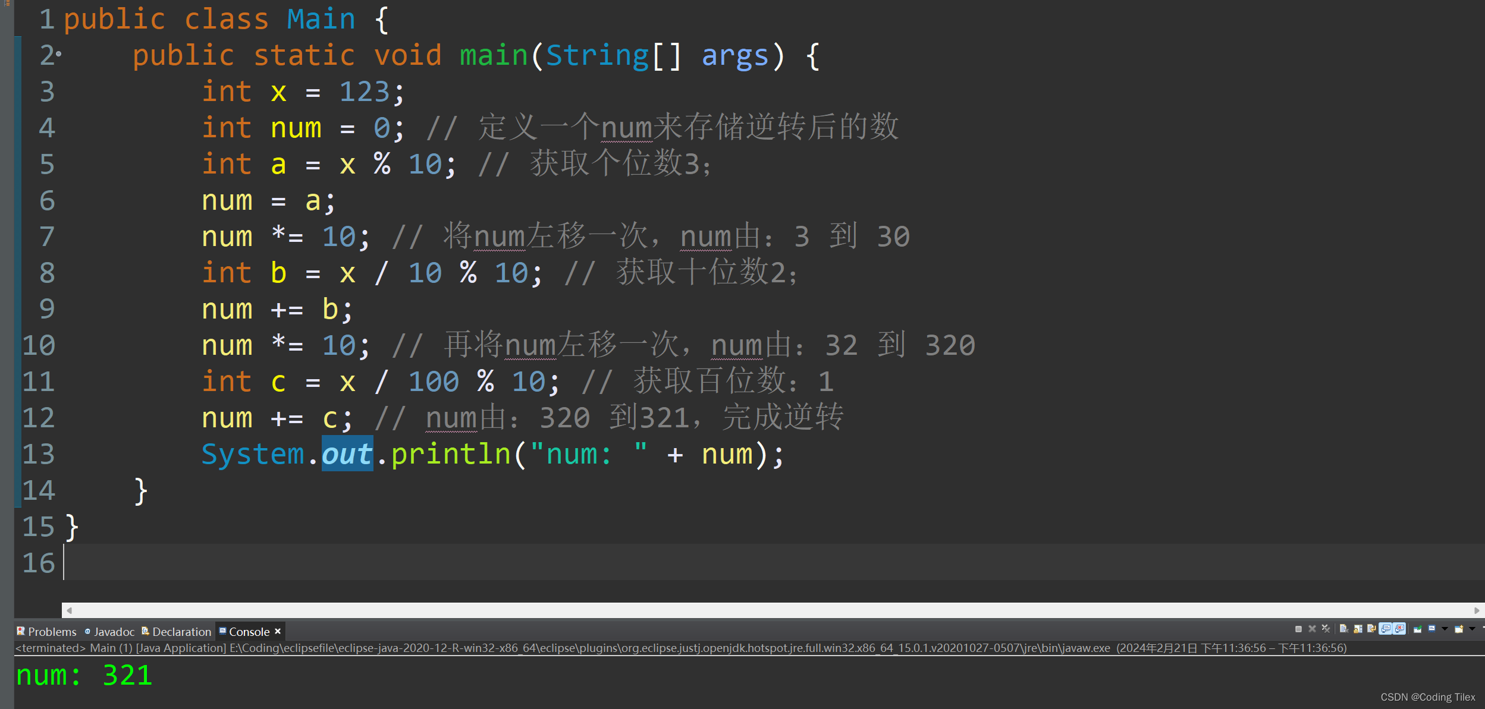Click the Display Selected Console monitor icon
Viewport: 1485px width, 709px height.
point(1431,629)
